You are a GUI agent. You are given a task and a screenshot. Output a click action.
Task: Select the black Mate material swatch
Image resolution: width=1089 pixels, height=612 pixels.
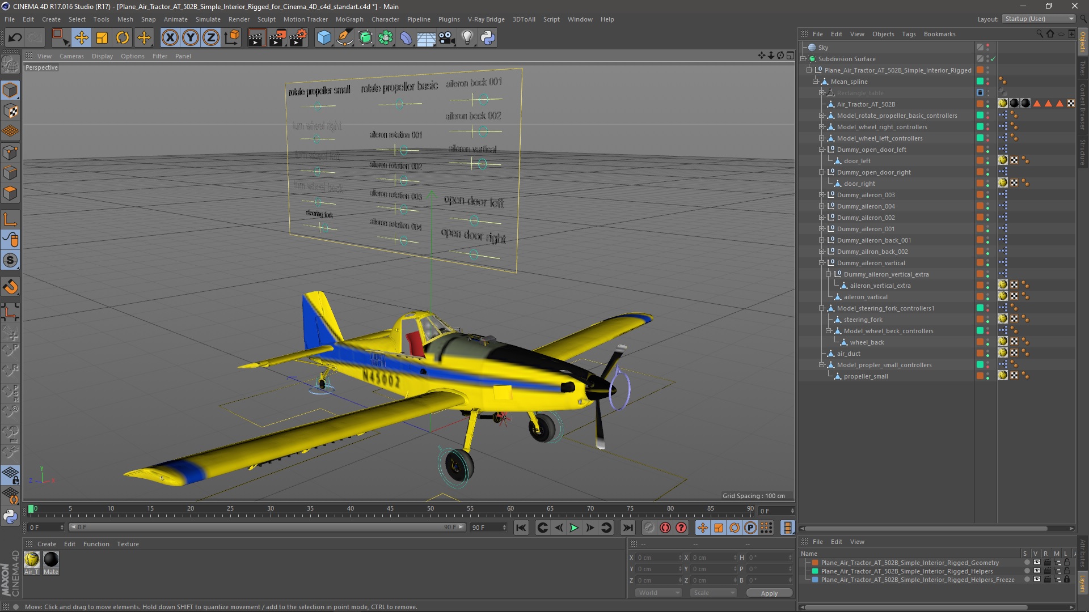(x=51, y=560)
